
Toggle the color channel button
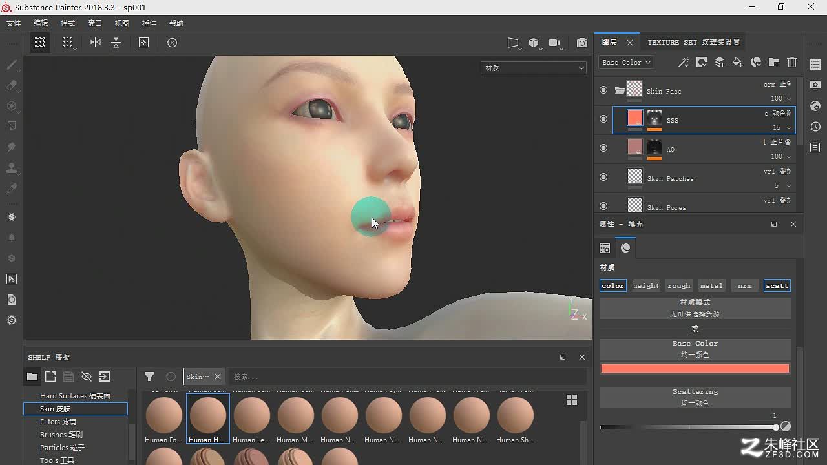click(612, 285)
